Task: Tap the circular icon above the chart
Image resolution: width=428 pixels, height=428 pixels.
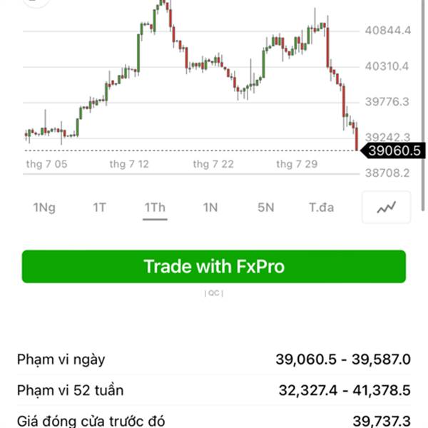Action: pos(36,2)
